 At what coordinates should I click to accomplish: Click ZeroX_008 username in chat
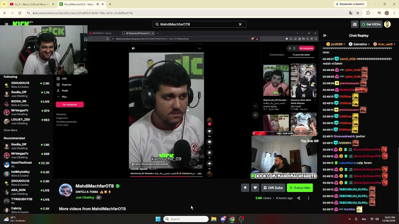pos(347,59)
